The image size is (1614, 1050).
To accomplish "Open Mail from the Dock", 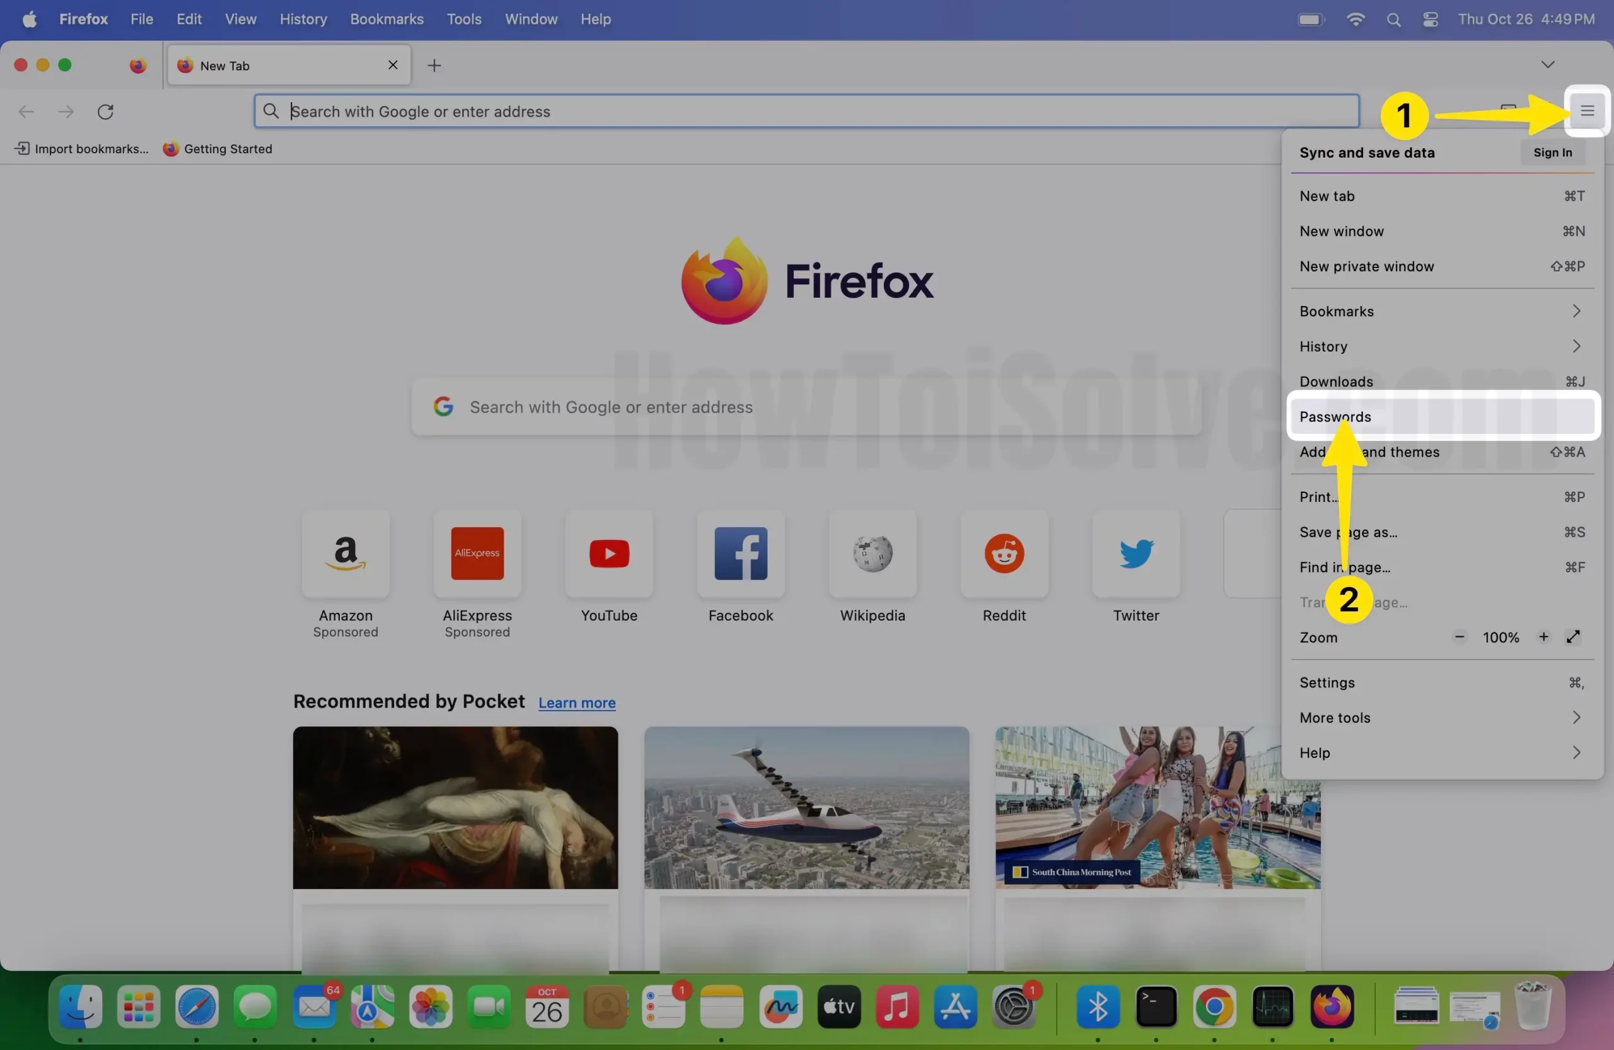I will pos(313,1006).
